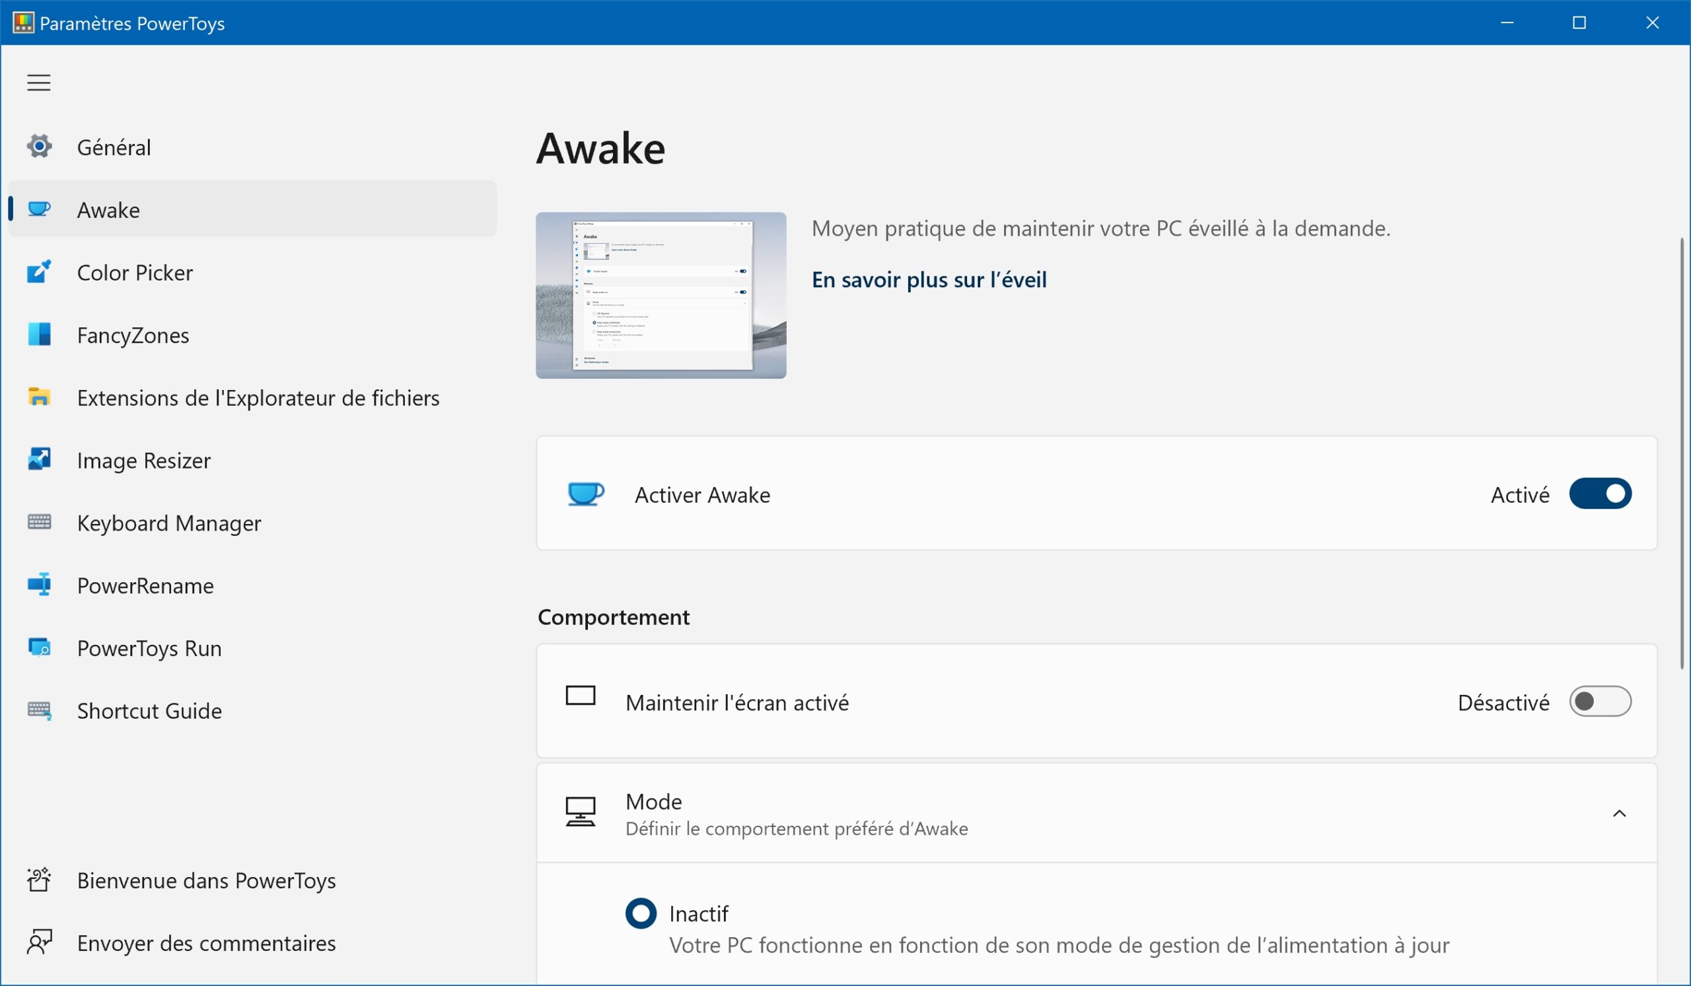Open the hamburger navigation menu

pos(39,82)
